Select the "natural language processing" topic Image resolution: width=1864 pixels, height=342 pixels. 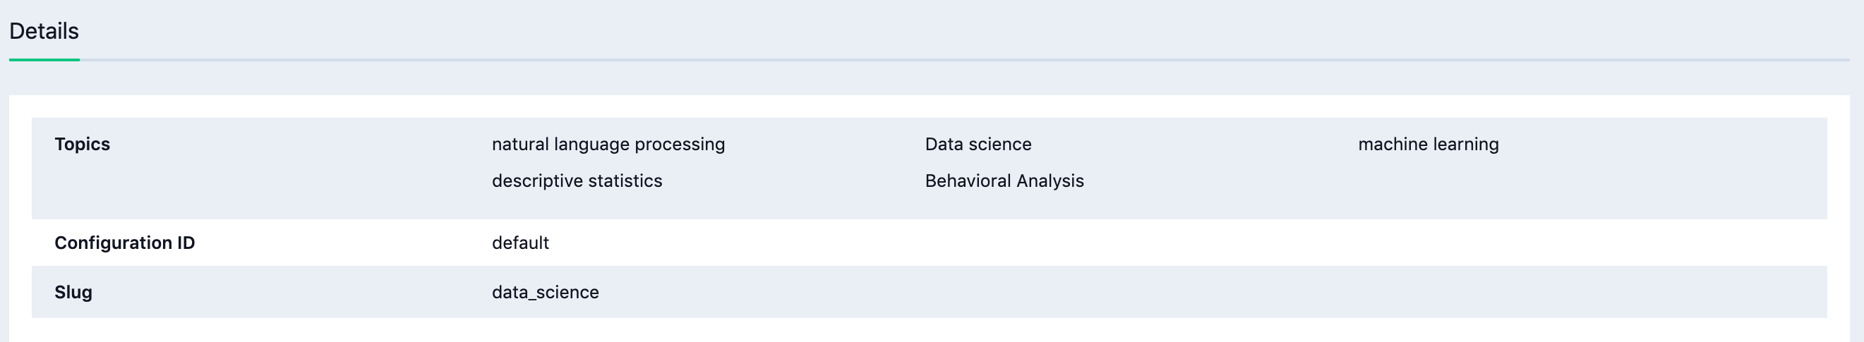click(608, 144)
